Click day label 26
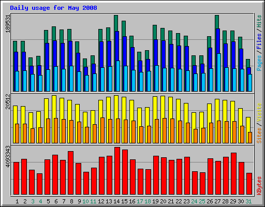The image size is (265, 207). click(x=210, y=201)
